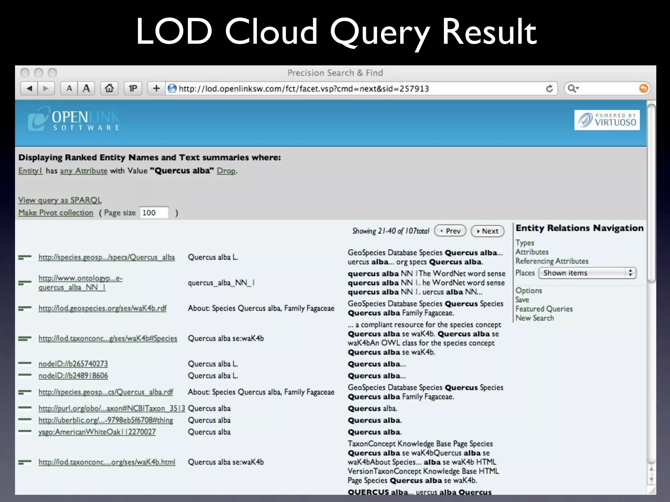Click 'Showing 21-40 of 107total' text
The image size is (670, 502).
point(391,231)
